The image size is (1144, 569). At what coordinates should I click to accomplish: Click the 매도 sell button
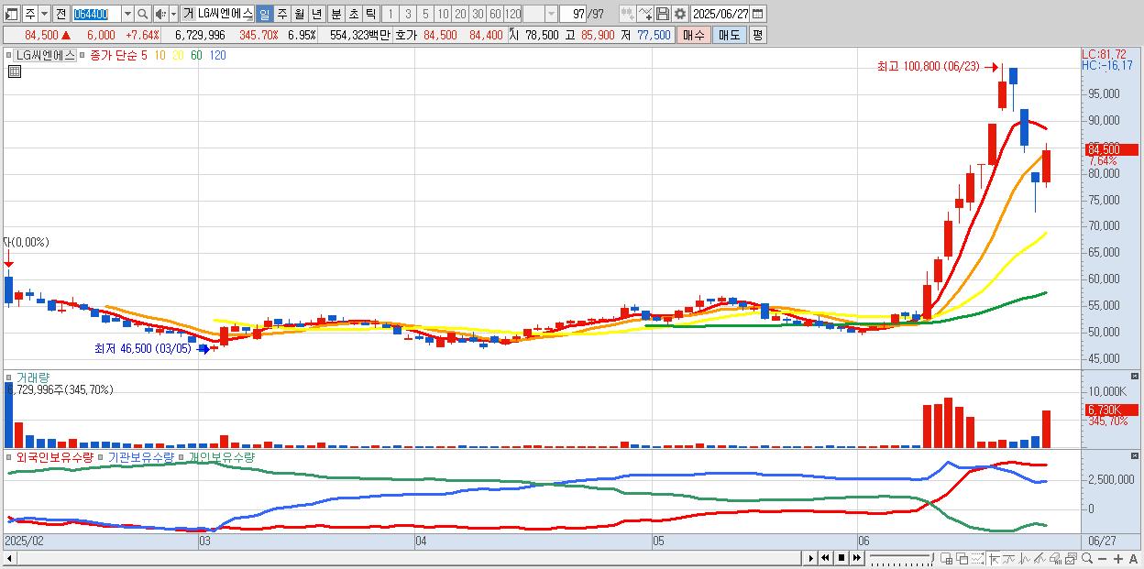(x=730, y=35)
